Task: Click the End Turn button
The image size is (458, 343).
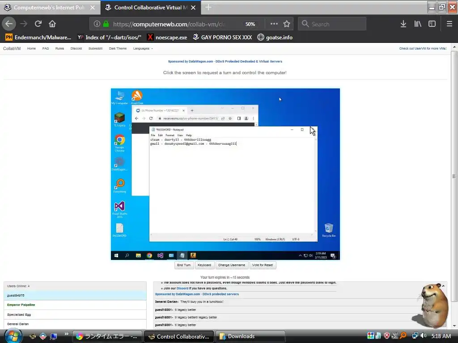Action: (x=184, y=265)
